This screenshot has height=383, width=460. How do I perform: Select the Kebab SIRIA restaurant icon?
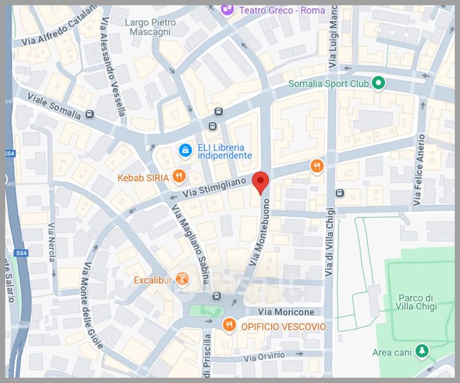pyautogui.click(x=180, y=176)
